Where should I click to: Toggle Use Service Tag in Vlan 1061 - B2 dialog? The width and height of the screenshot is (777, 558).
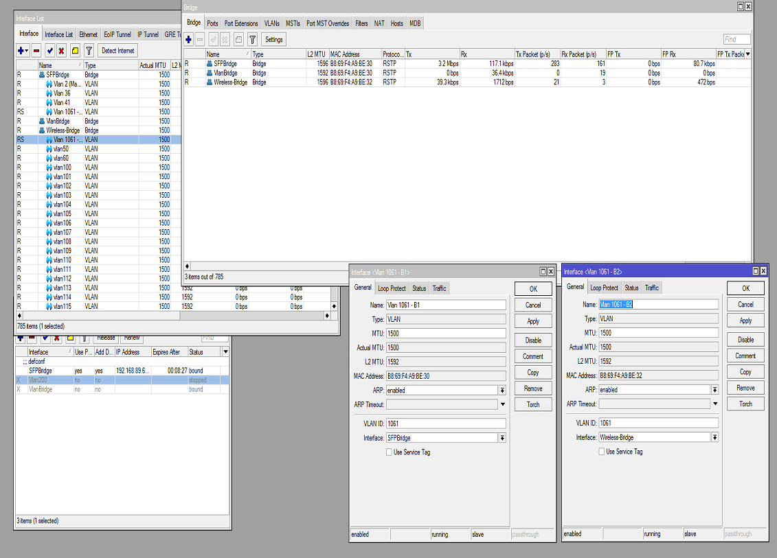coord(602,452)
